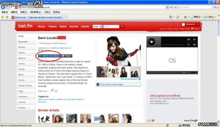Viewport: 220px width, 127px height.
Task: Open the Tags sidebar tab
Action: coord(26,91)
